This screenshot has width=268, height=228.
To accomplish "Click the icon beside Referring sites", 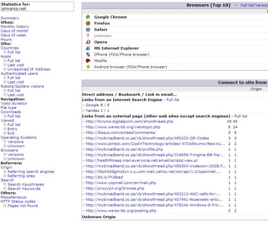I will pos(5,176).
